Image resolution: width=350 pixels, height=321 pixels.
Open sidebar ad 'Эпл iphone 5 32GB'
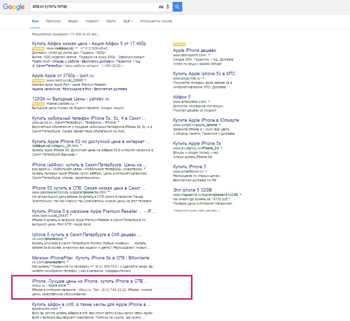pos(192,190)
